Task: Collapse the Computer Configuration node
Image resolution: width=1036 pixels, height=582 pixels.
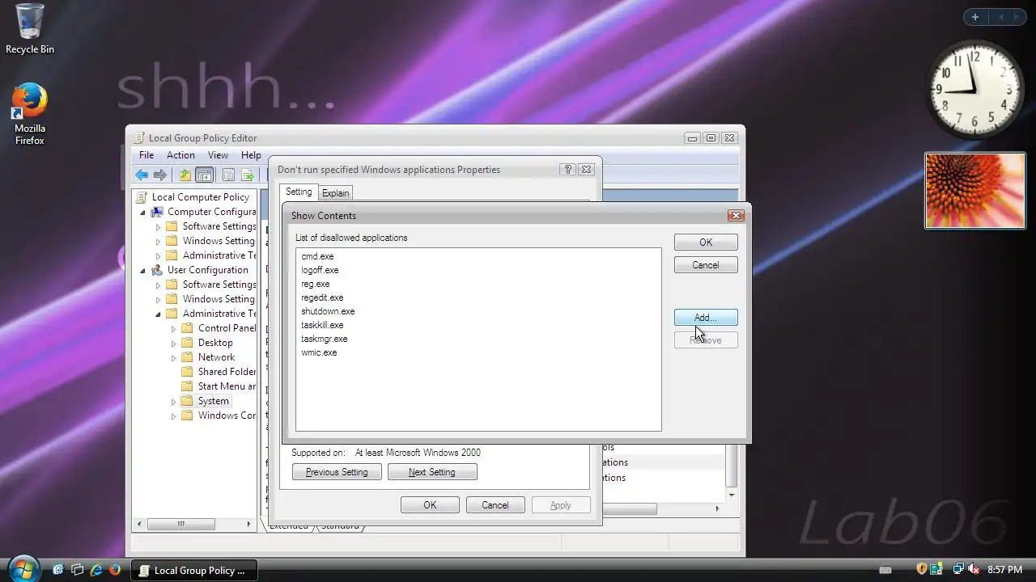Action: [143, 212]
